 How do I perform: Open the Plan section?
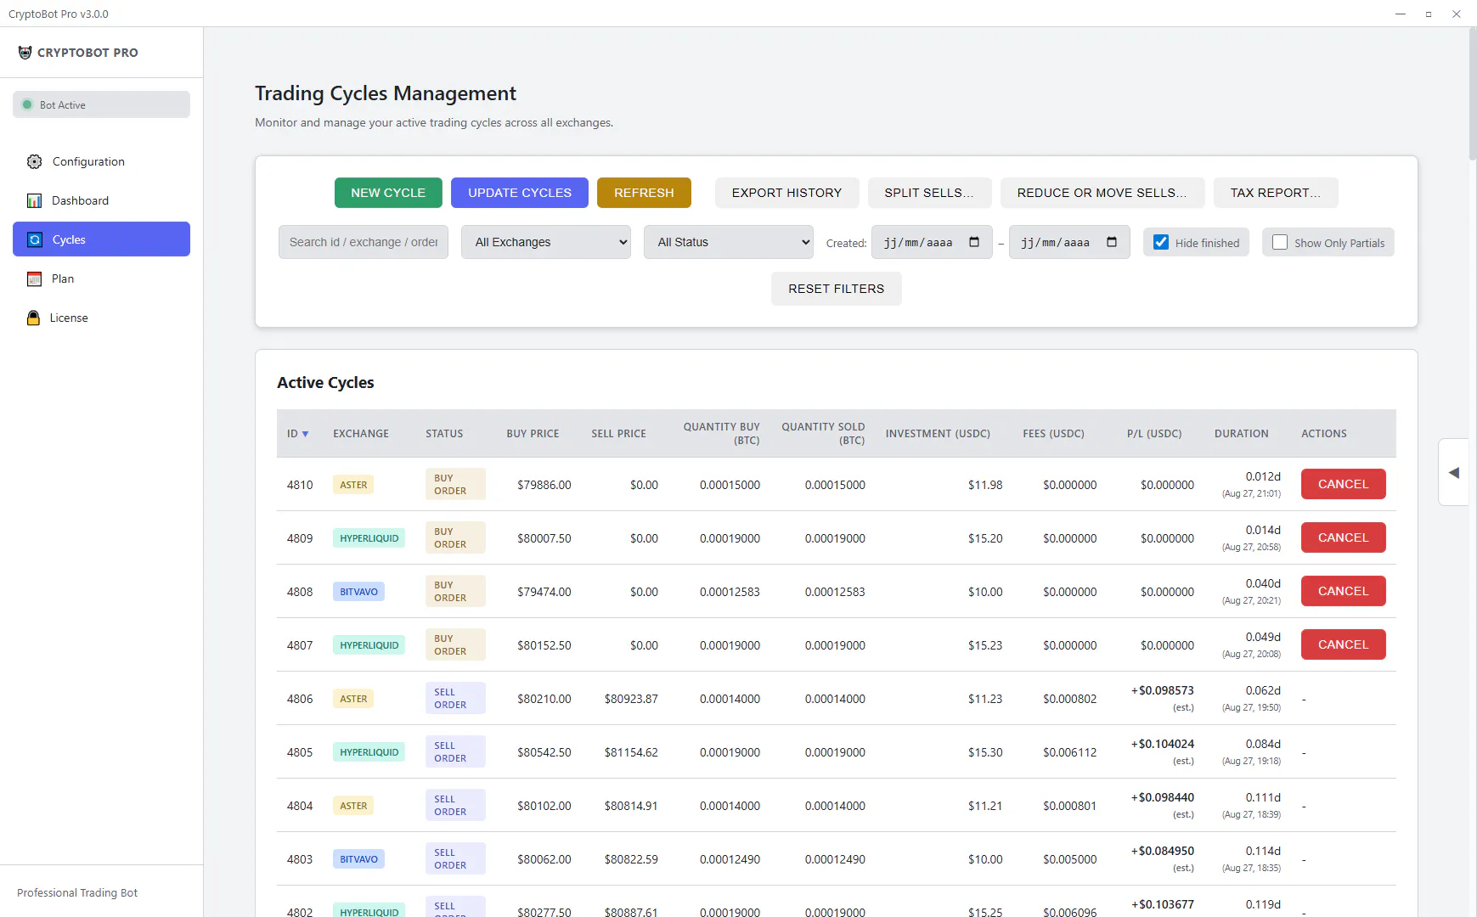point(101,278)
